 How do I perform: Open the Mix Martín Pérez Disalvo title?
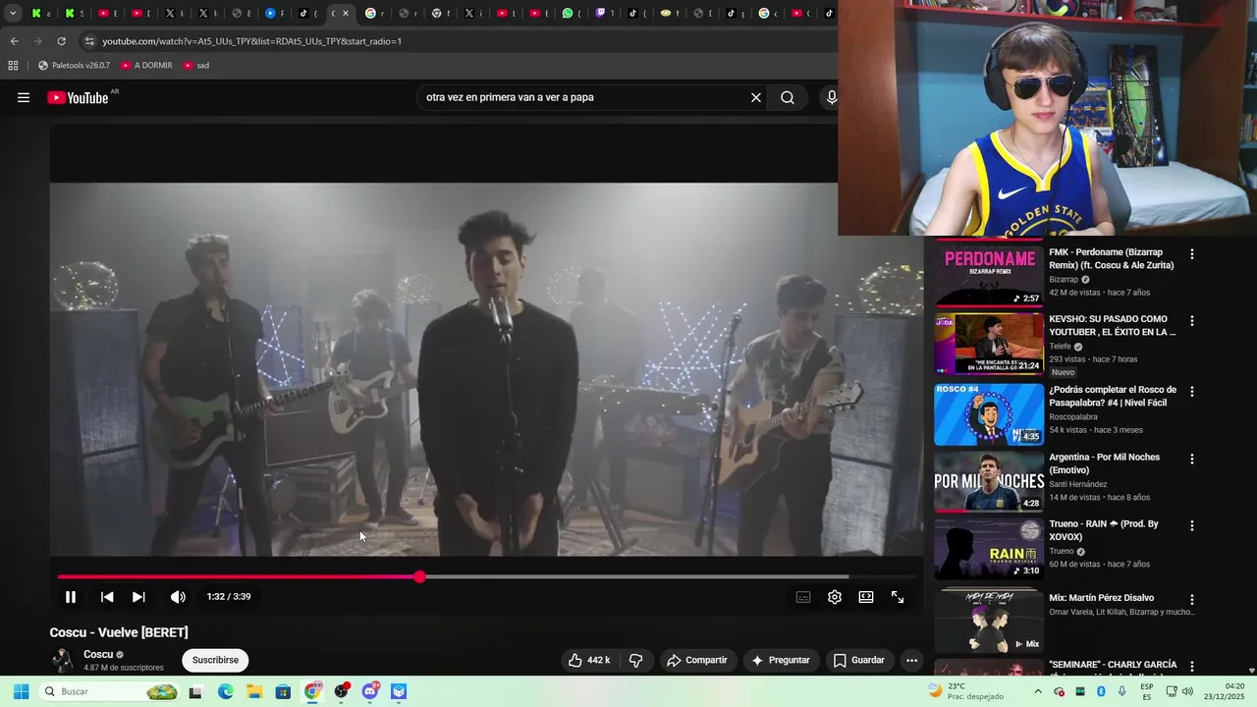(1101, 598)
